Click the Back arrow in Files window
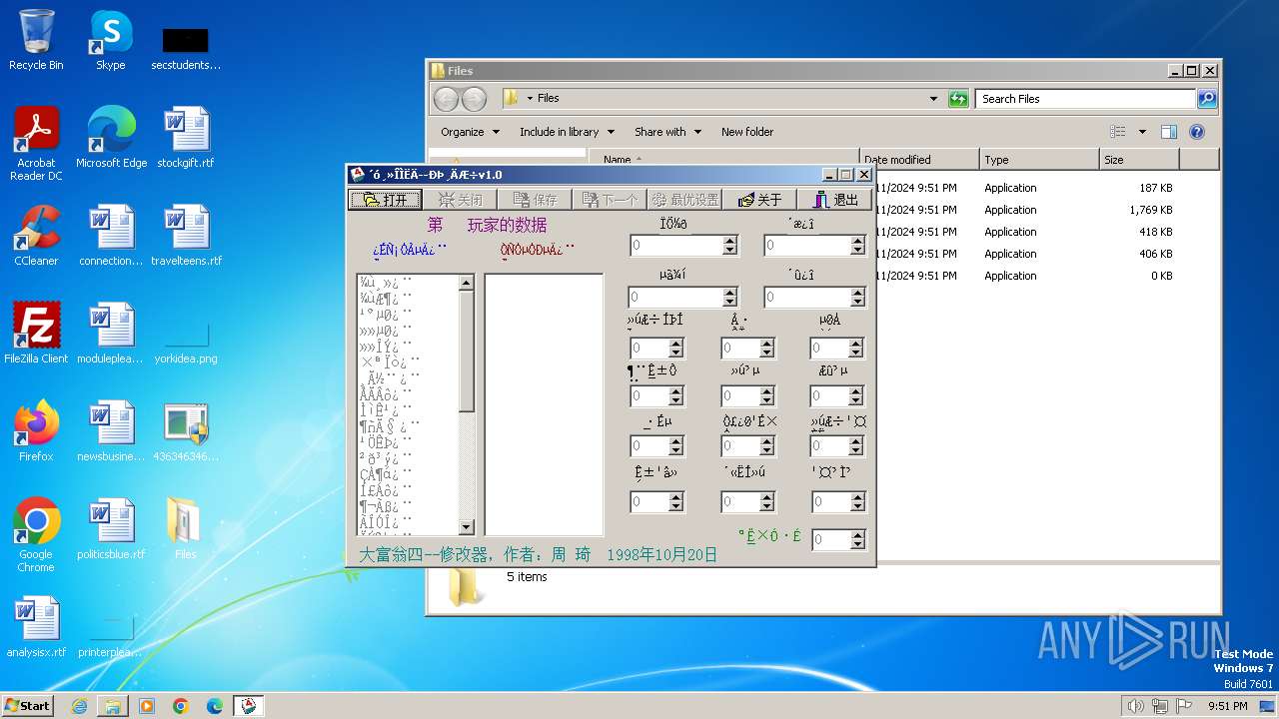The height and width of the screenshot is (719, 1279). pyautogui.click(x=446, y=99)
